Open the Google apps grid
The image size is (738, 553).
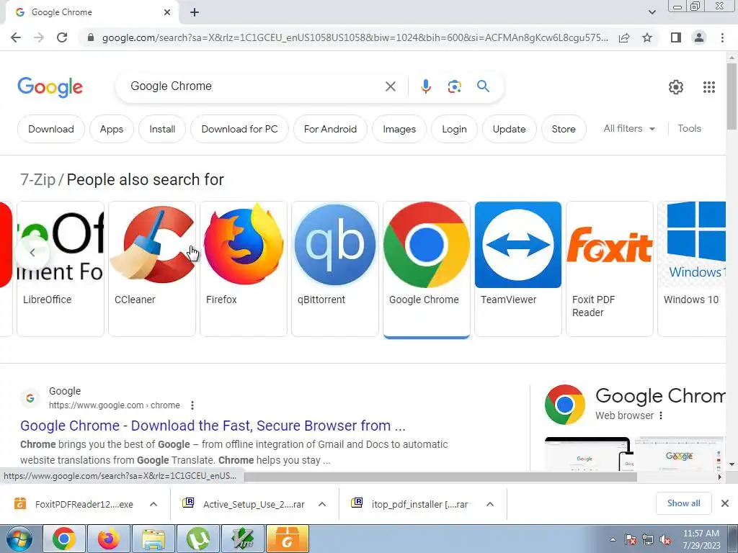tap(709, 87)
